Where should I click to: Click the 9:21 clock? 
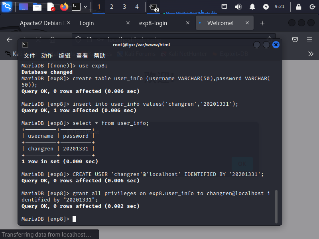[280, 6]
